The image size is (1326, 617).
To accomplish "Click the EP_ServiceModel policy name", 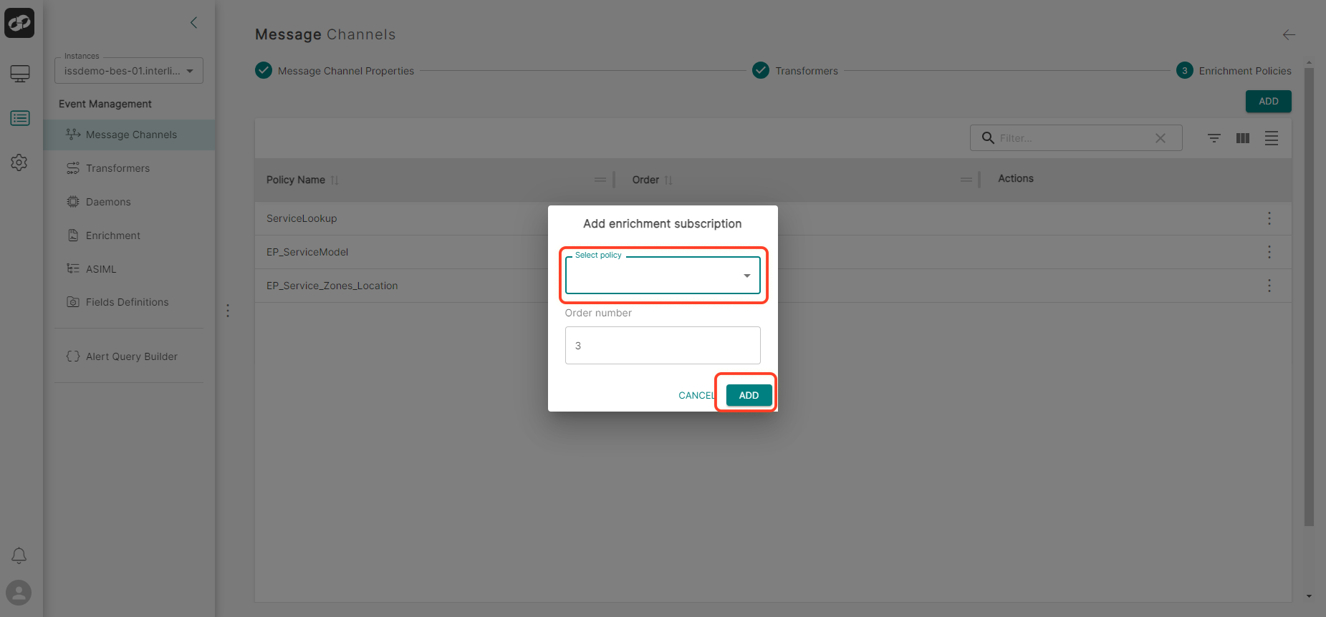I will [307, 252].
